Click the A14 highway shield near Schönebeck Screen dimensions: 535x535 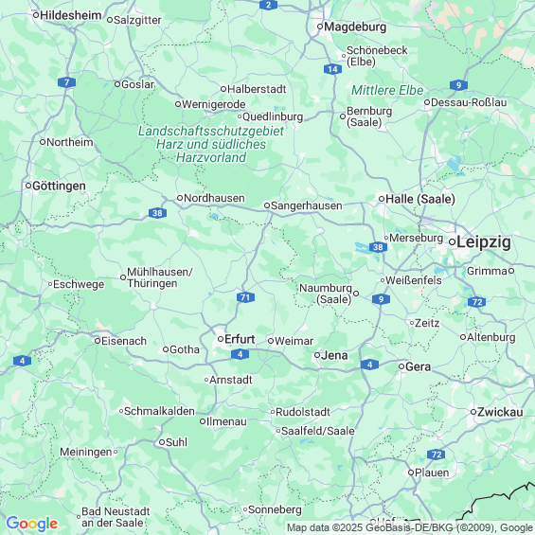click(332, 69)
